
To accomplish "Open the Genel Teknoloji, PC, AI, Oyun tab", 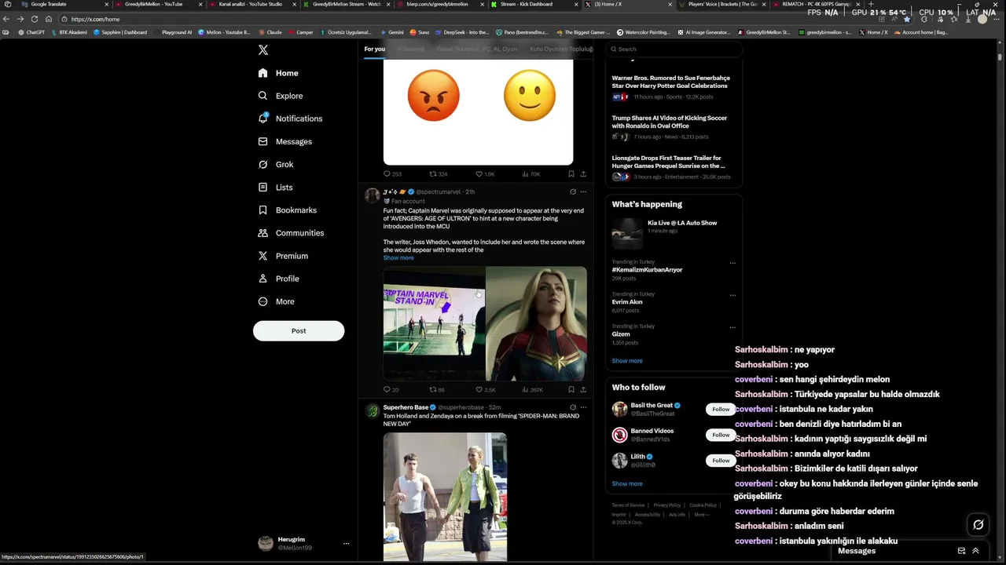I will (477, 49).
